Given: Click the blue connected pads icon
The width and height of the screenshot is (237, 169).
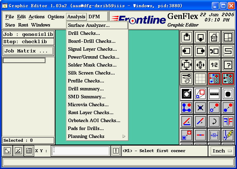Looking at the screenshot, I should pos(187,108).
